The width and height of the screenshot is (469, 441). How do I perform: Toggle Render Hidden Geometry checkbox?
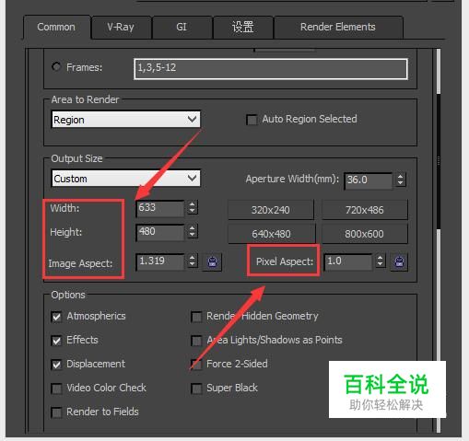[196, 317]
